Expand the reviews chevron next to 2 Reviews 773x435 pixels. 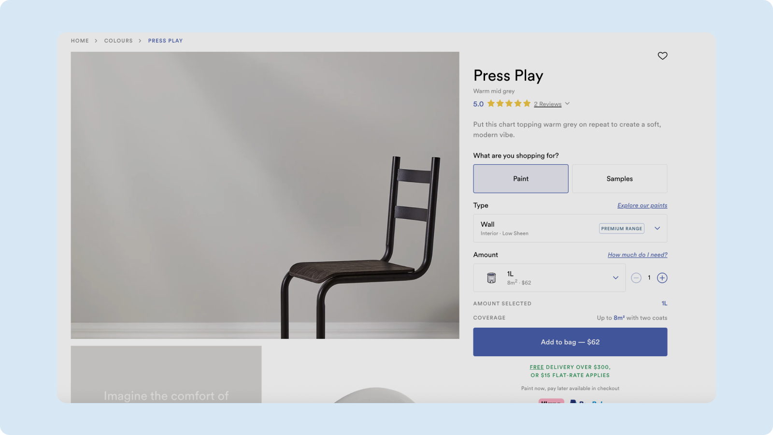567,103
